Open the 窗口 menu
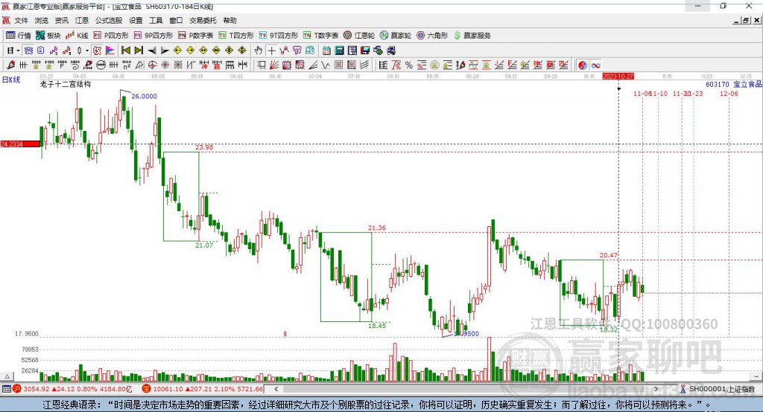 tap(176, 20)
